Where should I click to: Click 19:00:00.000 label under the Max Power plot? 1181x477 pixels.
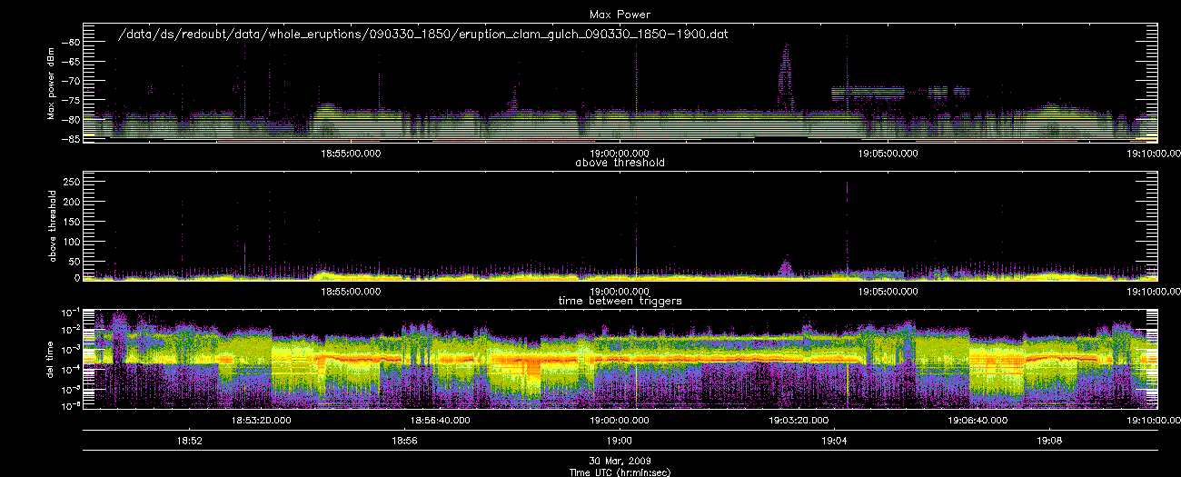tap(620, 154)
